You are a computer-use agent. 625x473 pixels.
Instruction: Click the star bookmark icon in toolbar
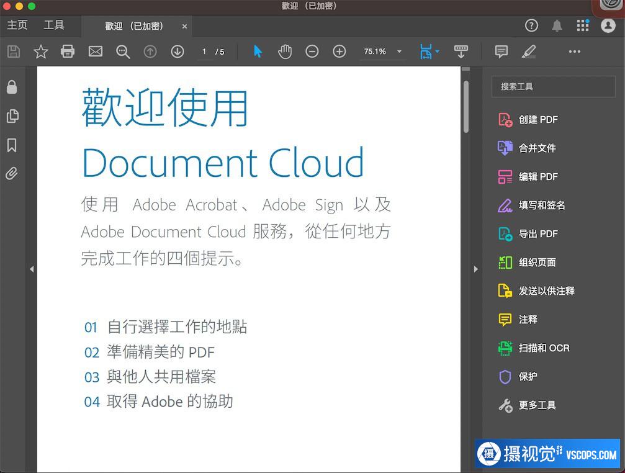41,52
